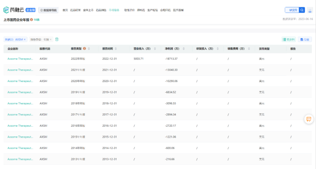Click the 导出 export button
This screenshot has height=169, width=316.
point(305,40)
